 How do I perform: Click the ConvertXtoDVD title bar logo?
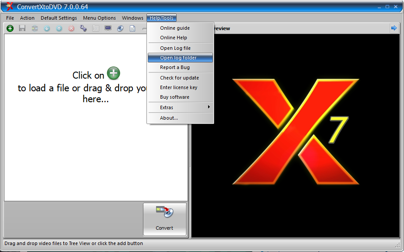coord(9,7)
